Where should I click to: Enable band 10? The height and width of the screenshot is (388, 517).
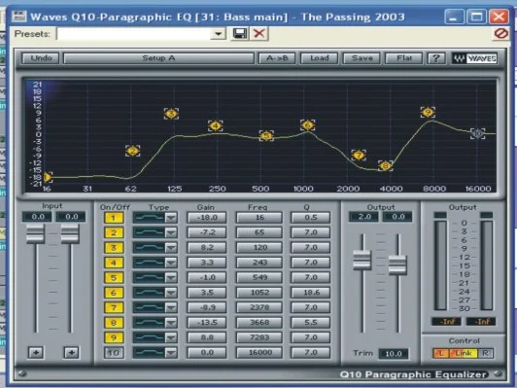click(x=114, y=353)
